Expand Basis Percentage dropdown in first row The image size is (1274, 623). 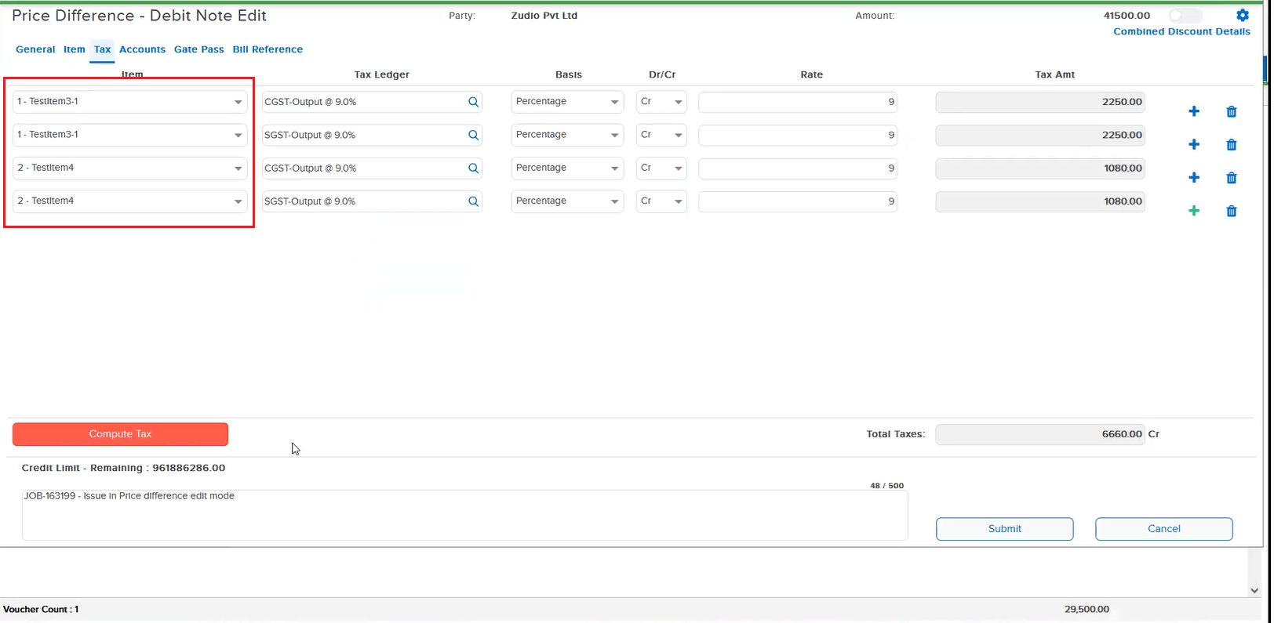pyautogui.click(x=567, y=102)
